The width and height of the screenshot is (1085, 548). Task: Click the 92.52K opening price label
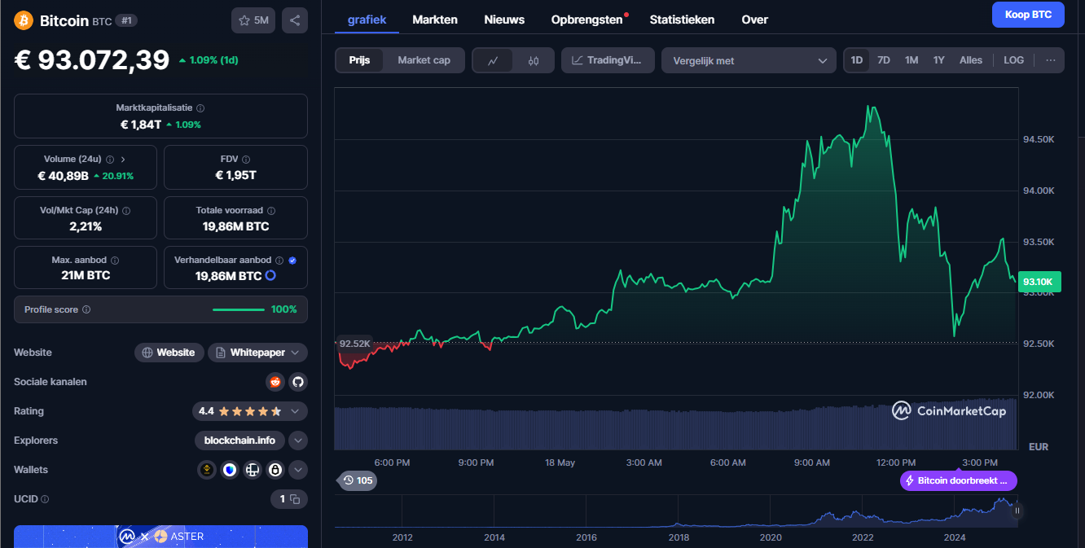pyautogui.click(x=355, y=344)
